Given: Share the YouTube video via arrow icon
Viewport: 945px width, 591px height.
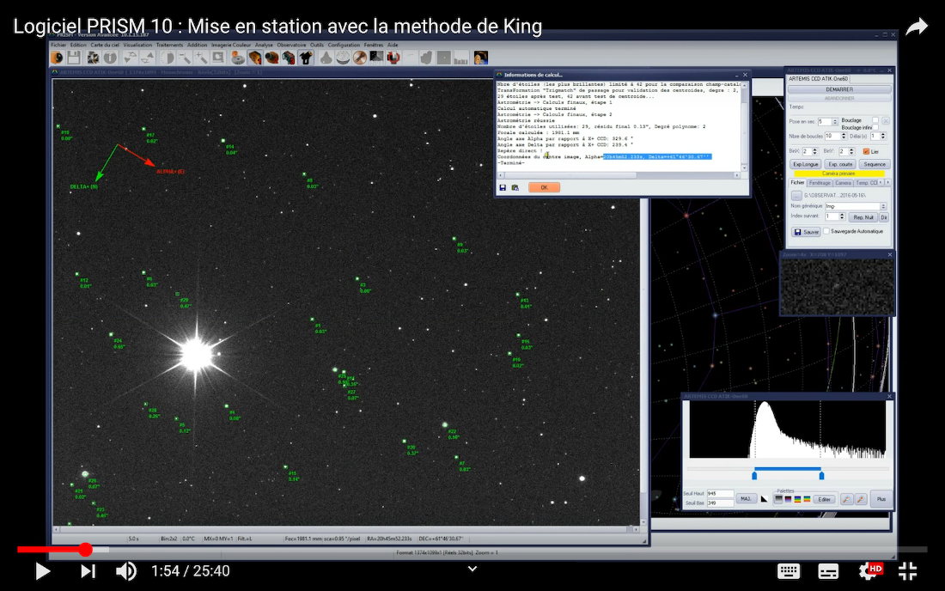Looking at the screenshot, I should tap(917, 27).
